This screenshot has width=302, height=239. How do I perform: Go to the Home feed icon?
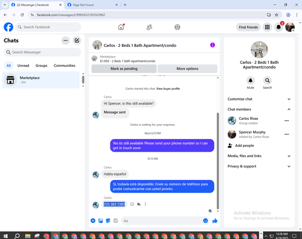121,27
